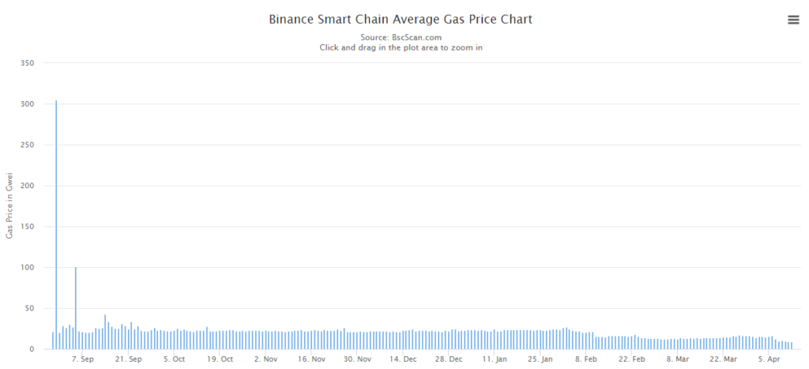Select the 11. Jan date label
Image resolution: width=809 pixels, height=369 pixels.
coord(495,359)
